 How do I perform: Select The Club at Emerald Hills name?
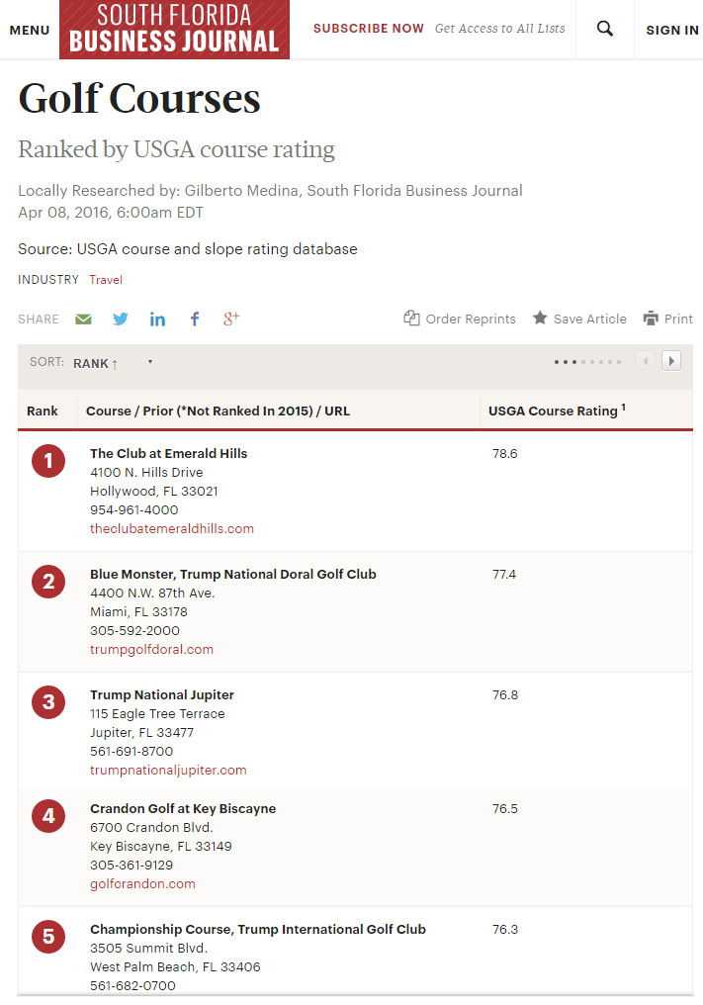(x=168, y=453)
